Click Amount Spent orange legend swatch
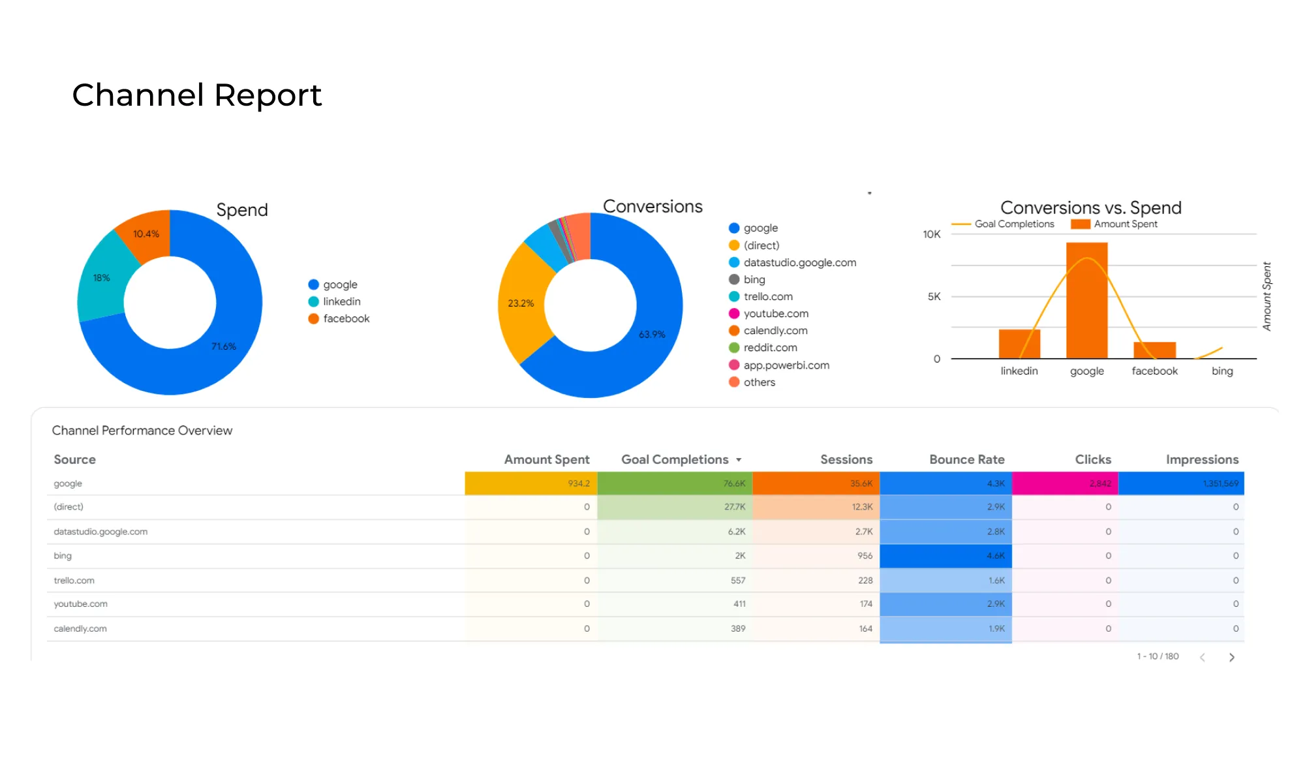The width and height of the screenshot is (1305, 783). click(1081, 224)
